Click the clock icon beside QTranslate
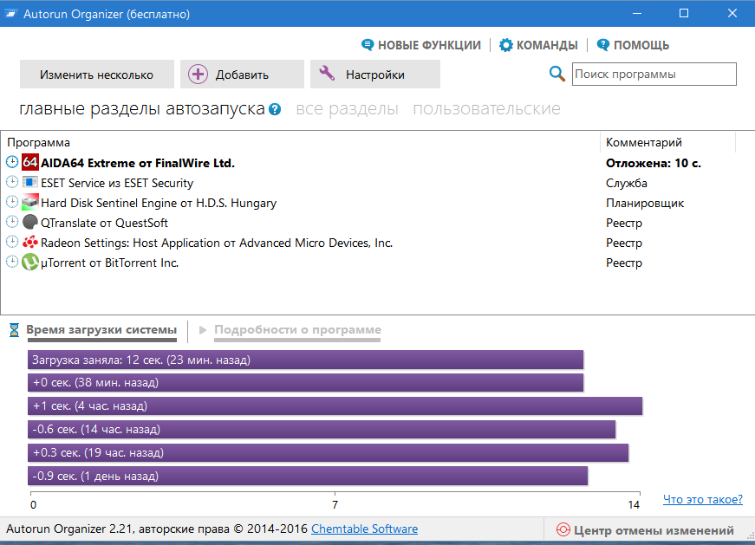The image size is (755, 545). pyautogui.click(x=12, y=222)
